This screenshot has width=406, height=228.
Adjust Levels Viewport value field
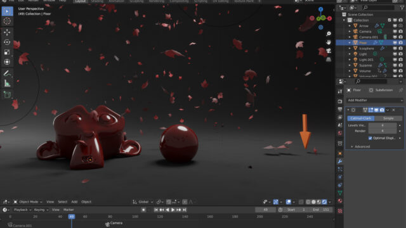click(383, 125)
